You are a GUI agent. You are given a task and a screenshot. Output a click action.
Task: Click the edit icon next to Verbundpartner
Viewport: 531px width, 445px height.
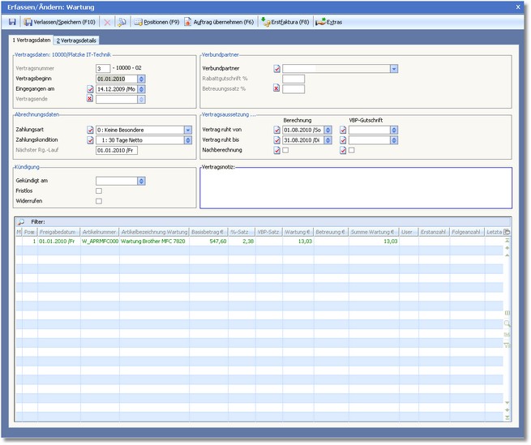277,69
